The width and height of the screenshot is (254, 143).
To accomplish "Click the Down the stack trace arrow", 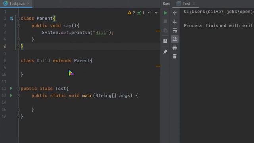I will point(175,21).
